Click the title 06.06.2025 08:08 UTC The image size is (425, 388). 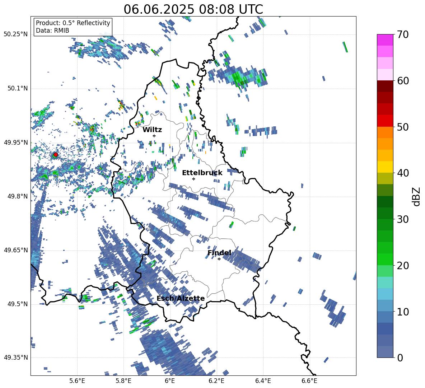click(x=193, y=9)
